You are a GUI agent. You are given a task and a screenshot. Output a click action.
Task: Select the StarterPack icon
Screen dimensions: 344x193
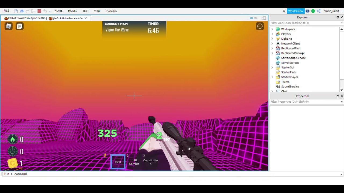tap(278, 72)
